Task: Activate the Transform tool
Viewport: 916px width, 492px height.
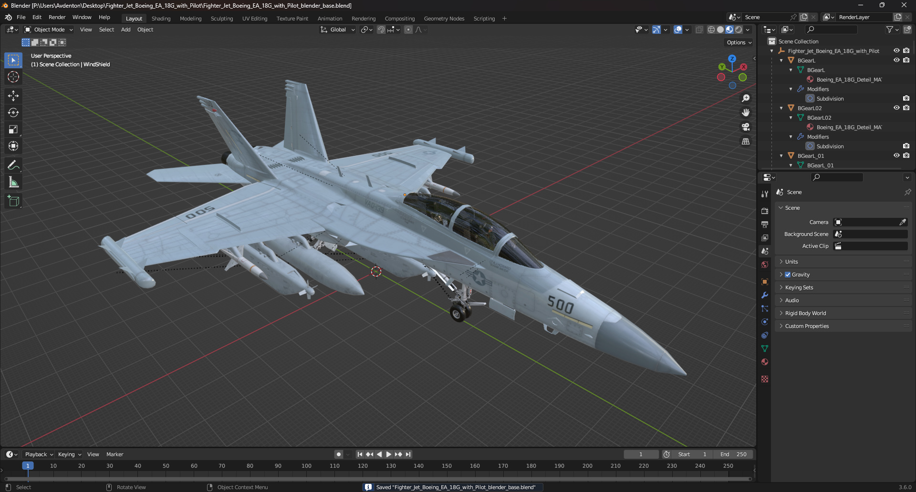Action: tap(13, 146)
